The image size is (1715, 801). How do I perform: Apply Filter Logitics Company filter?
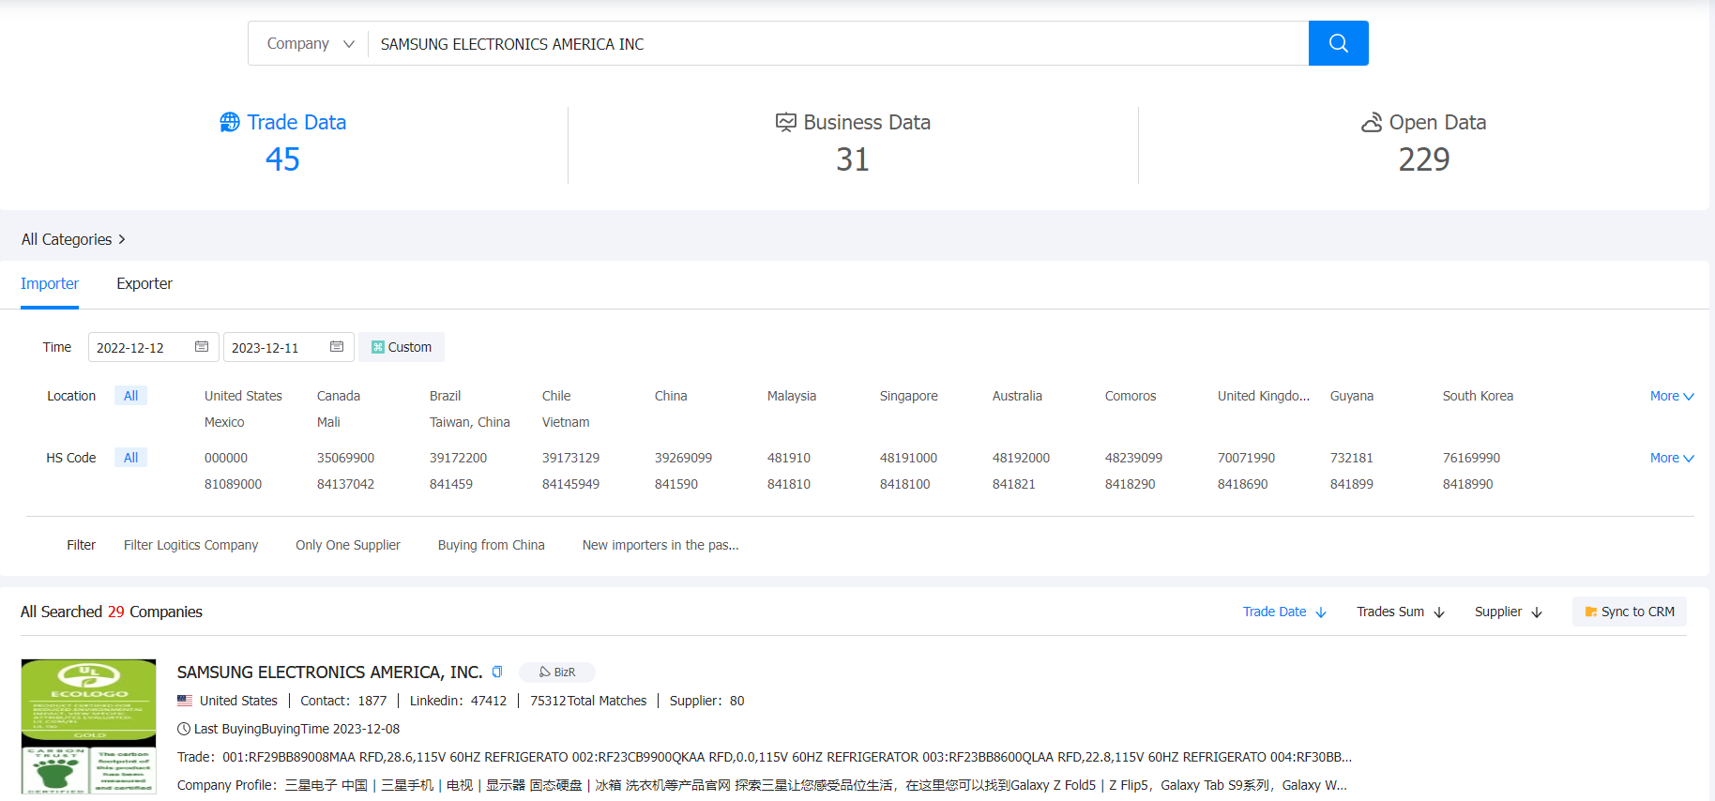pos(190,545)
